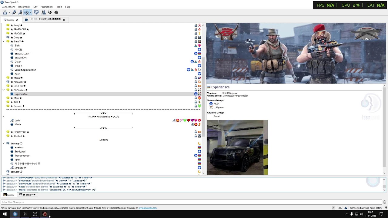The height and width of the screenshot is (218, 388).
Task: Select user vusal Kopm satilir2
Action: point(25,70)
